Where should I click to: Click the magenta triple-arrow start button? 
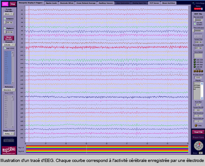[x=5, y=4]
